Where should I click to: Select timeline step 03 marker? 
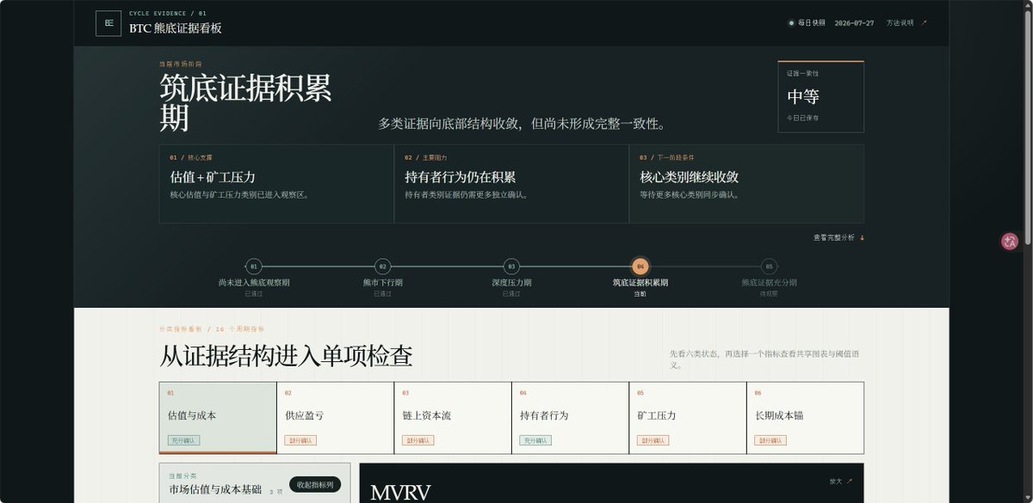[x=511, y=267]
